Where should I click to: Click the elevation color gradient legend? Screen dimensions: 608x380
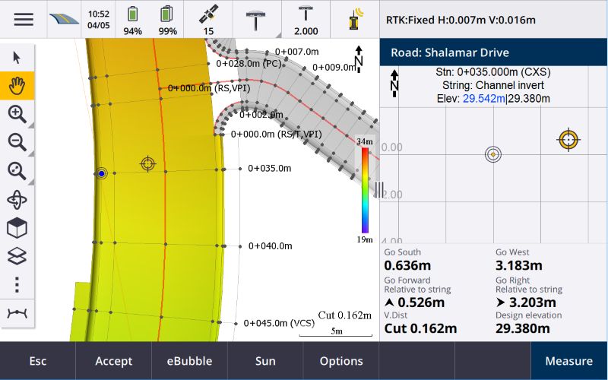[x=366, y=190]
